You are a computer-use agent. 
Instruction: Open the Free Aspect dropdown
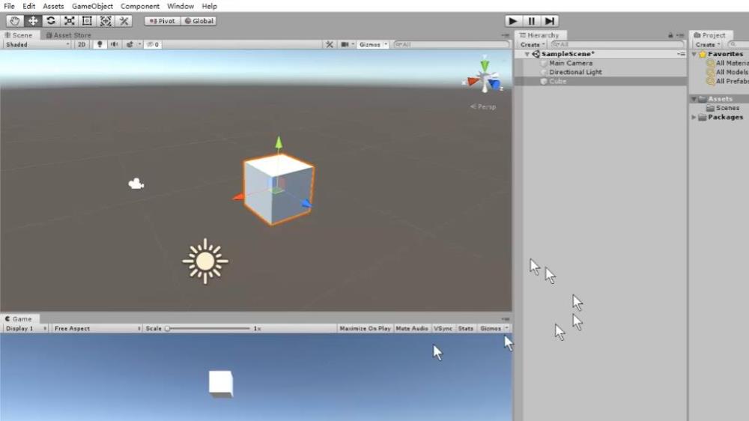click(x=97, y=328)
